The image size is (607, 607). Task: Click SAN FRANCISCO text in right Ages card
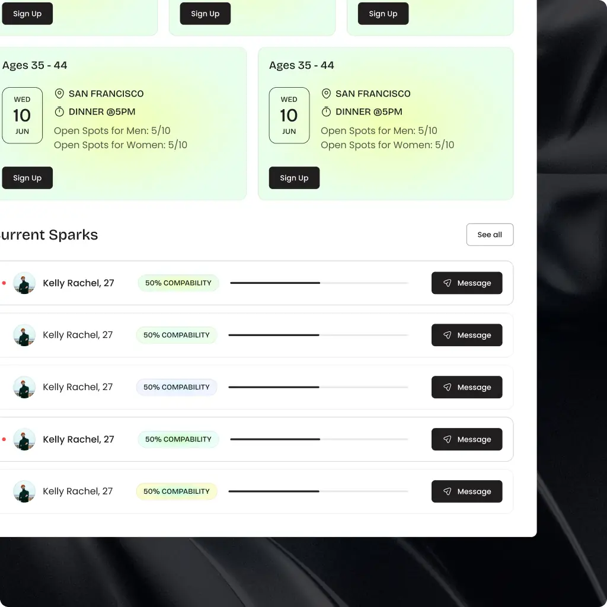click(x=373, y=94)
